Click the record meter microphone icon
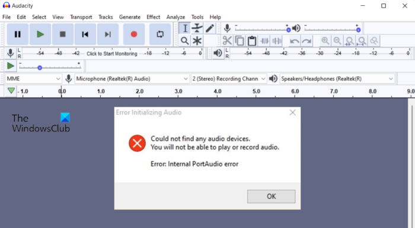The image size is (415, 228). coord(10,53)
